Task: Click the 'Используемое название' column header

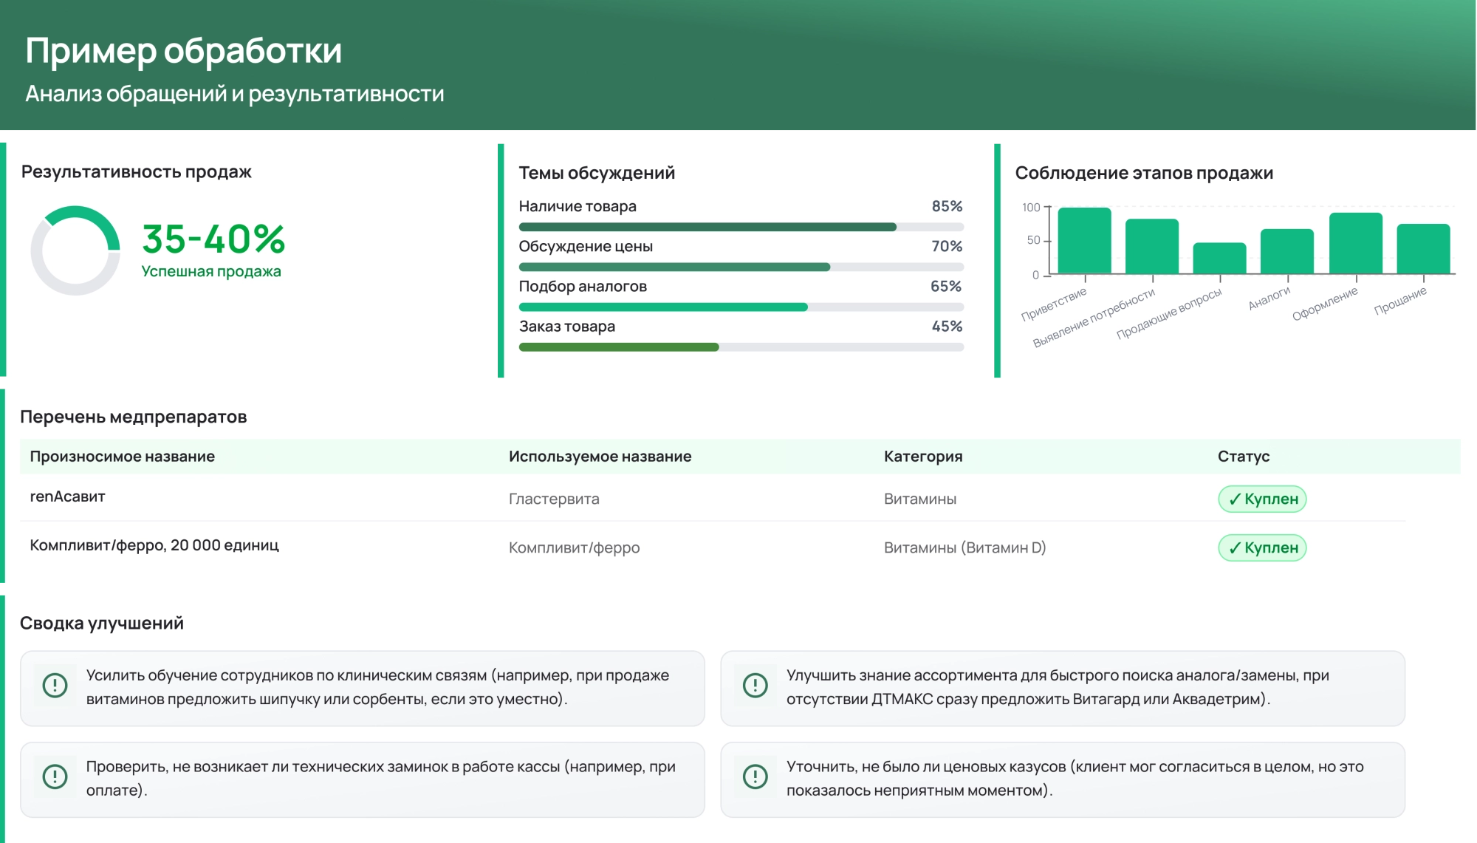Action: coord(600,457)
